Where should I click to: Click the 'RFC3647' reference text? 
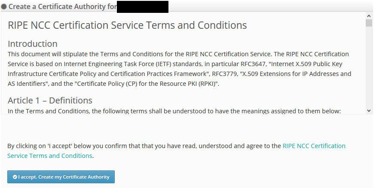pyautogui.click(x=253, y=64)
